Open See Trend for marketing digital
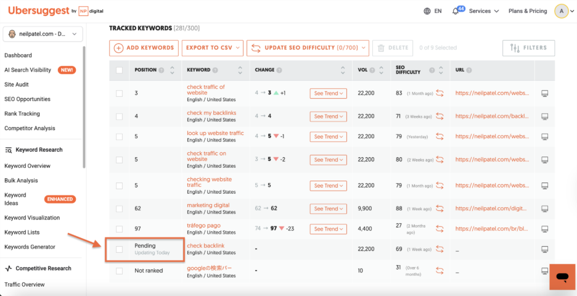 click(328, 209)
